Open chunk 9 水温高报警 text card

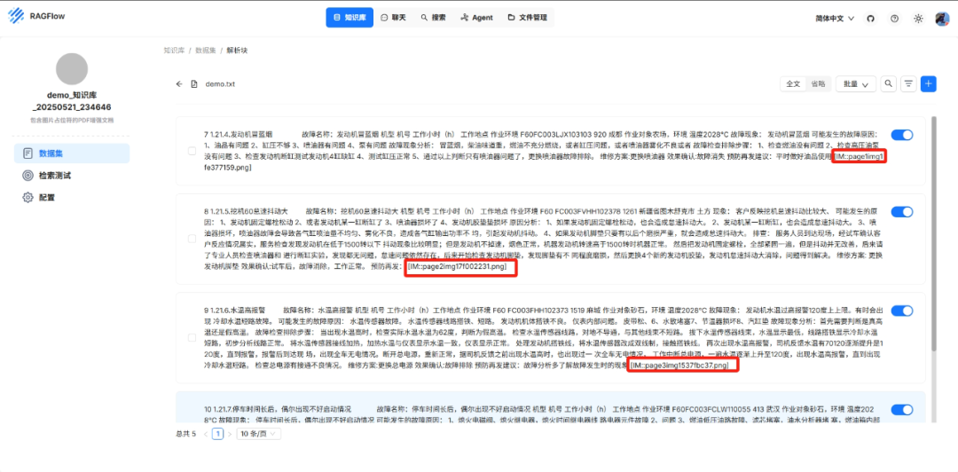pos(551,338)
